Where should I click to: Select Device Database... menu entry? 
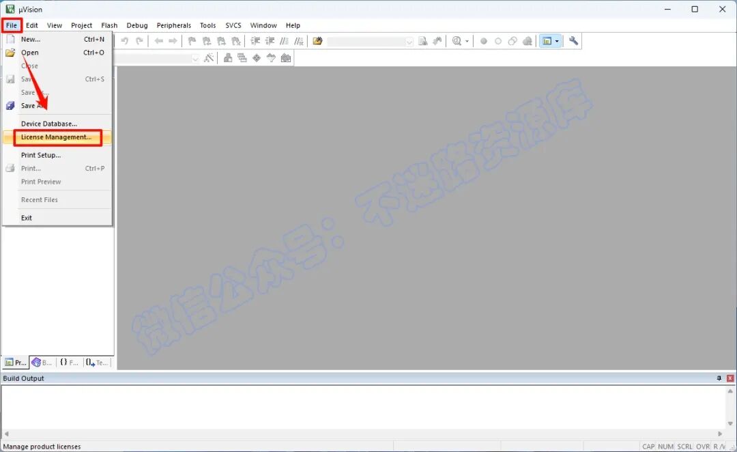(x=57, y=124)
